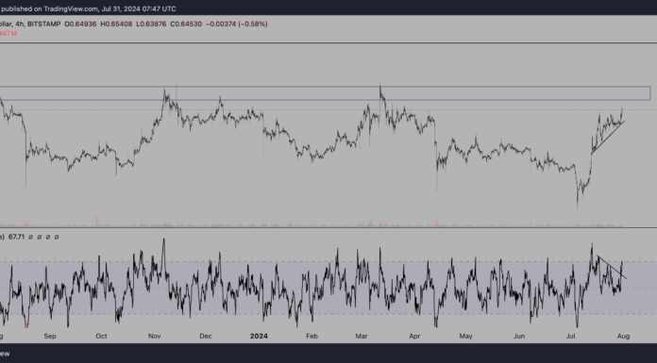Click the TradingView.com publish header text
Screen dimensions: 657x363
88,8
